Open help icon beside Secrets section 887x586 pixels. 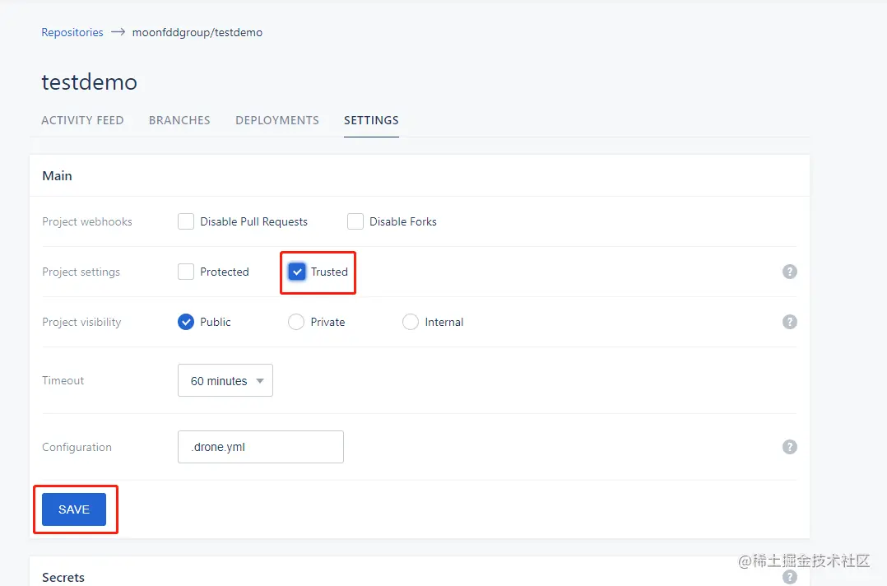pos(790,577)
